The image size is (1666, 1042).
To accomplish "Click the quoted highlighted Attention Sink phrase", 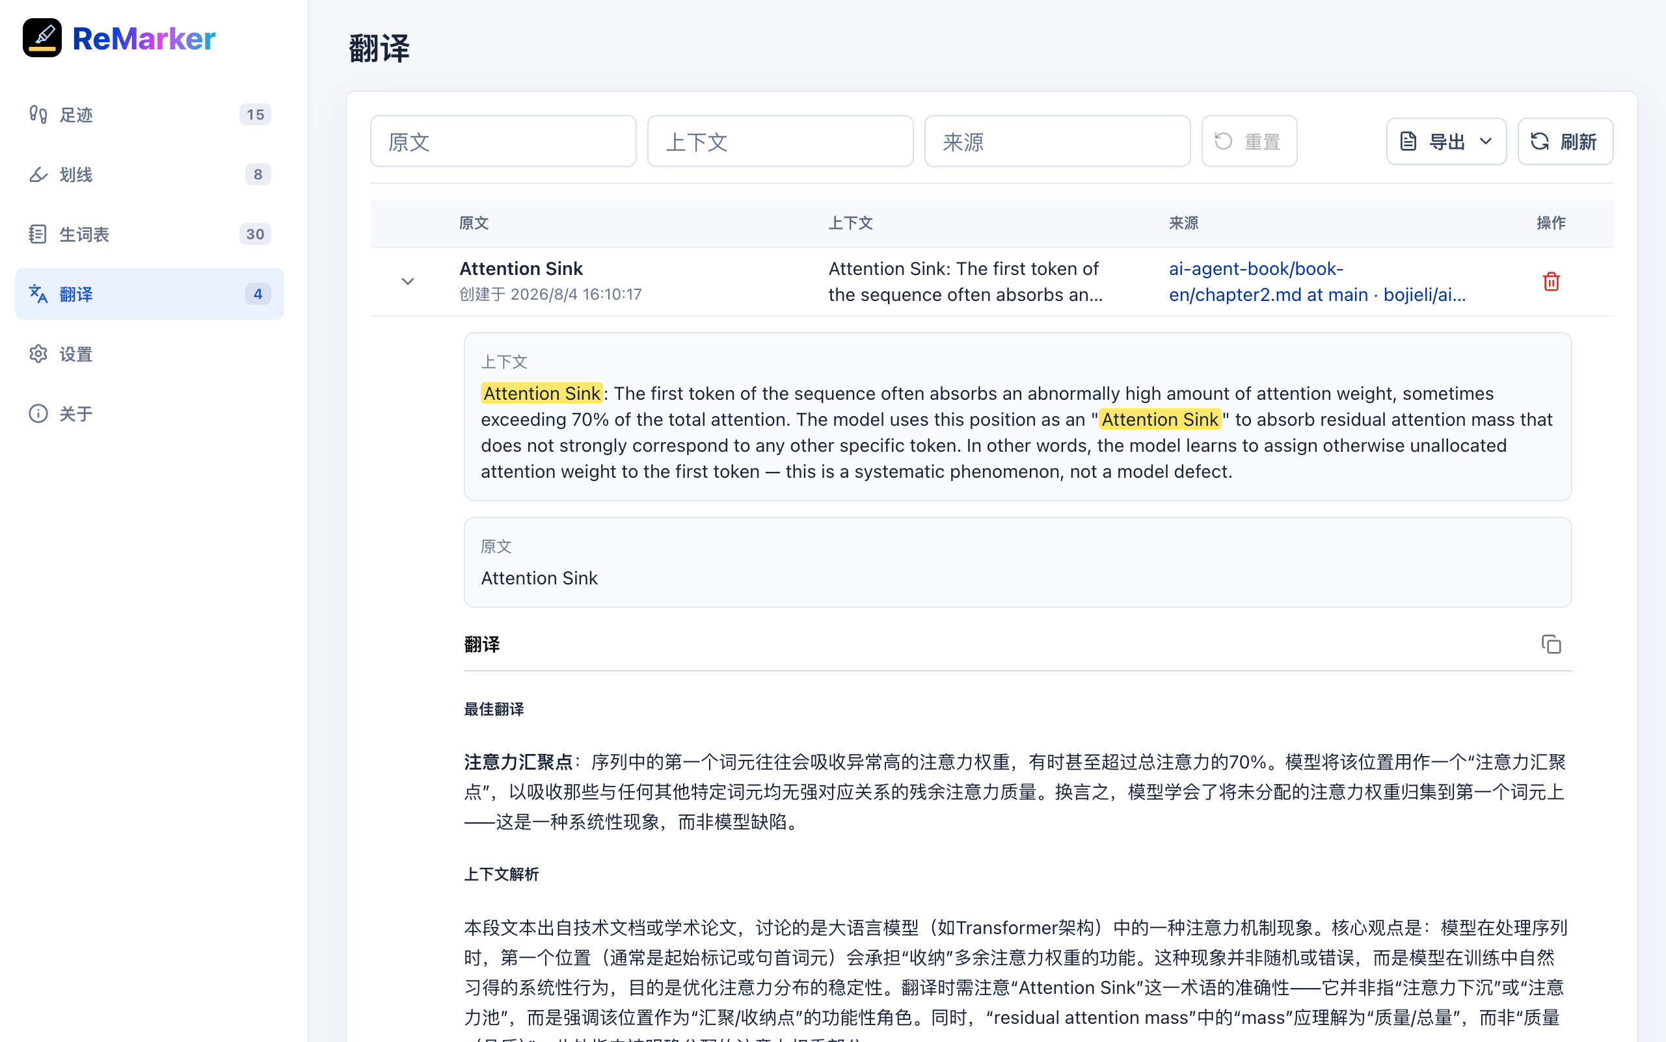I will click(1159, 420).
